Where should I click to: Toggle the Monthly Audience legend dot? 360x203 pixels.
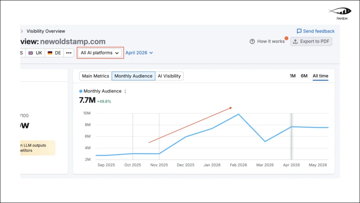click(x=81, y=91)
